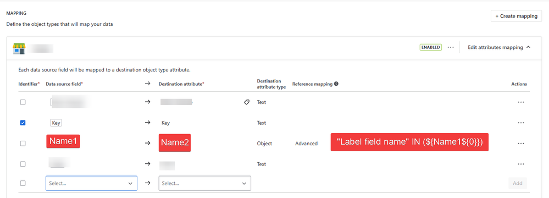
Task: Click the MAPPING section heading
Action: (16, 13)
